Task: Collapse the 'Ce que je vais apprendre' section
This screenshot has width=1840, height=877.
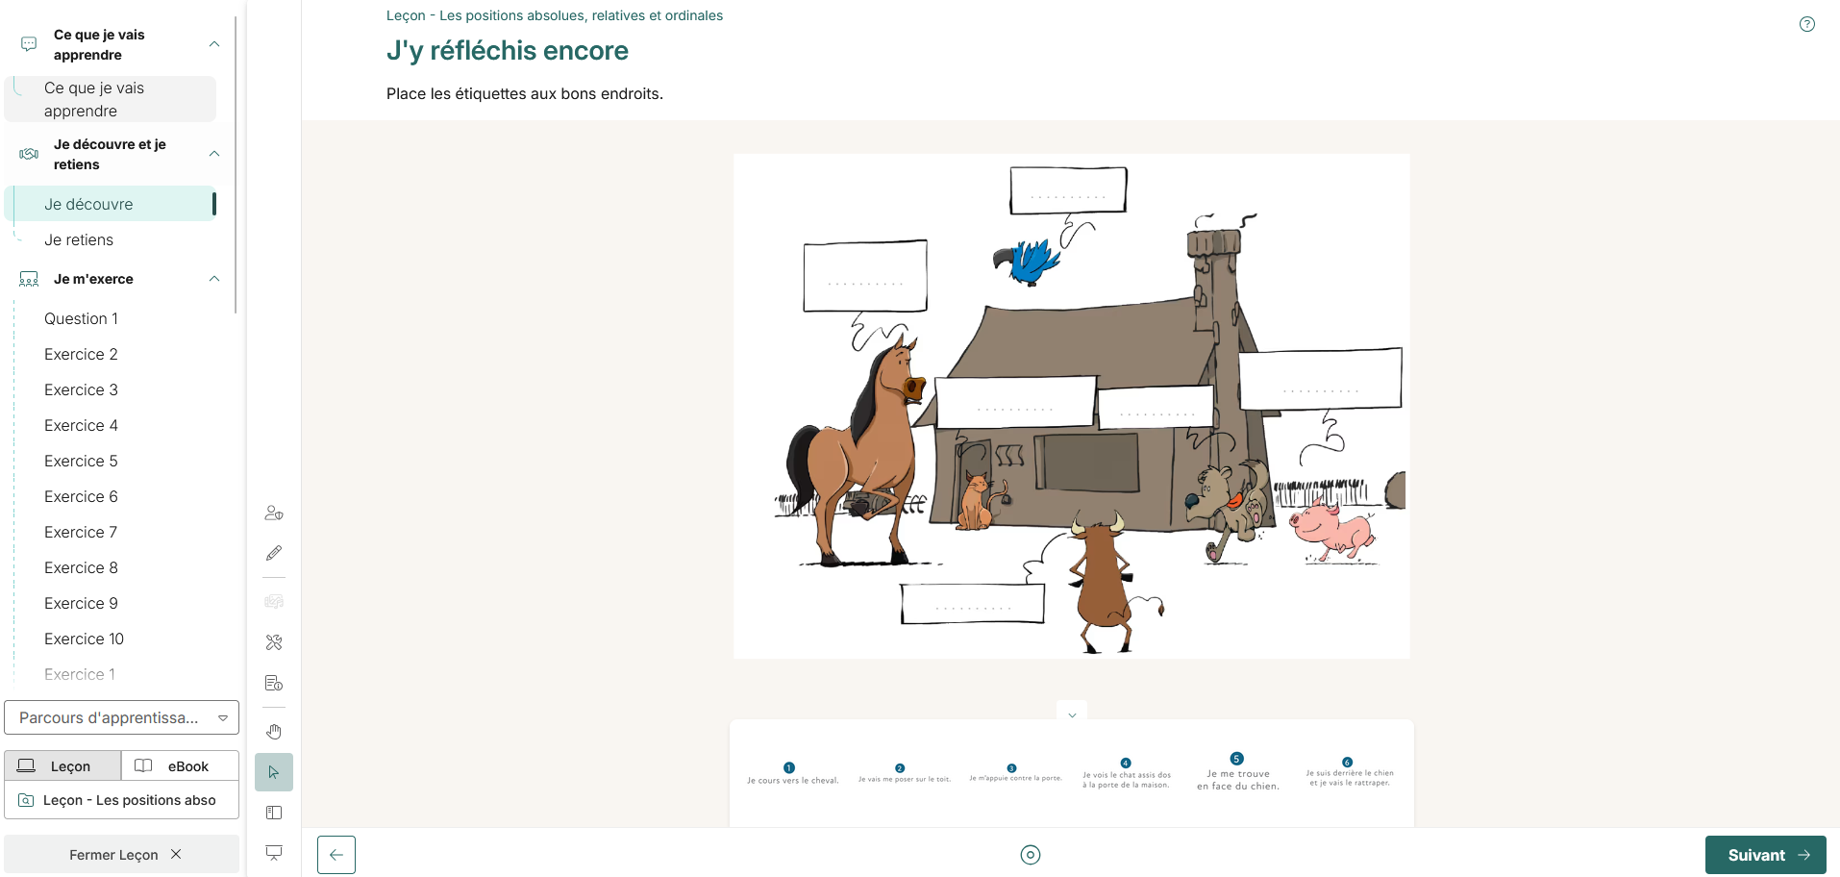Action: [x=214, y=44]
